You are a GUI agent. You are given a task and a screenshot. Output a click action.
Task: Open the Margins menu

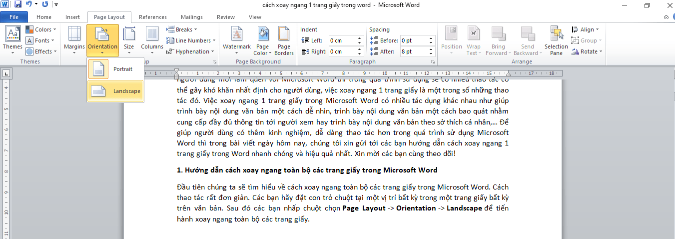coord(74,40)
